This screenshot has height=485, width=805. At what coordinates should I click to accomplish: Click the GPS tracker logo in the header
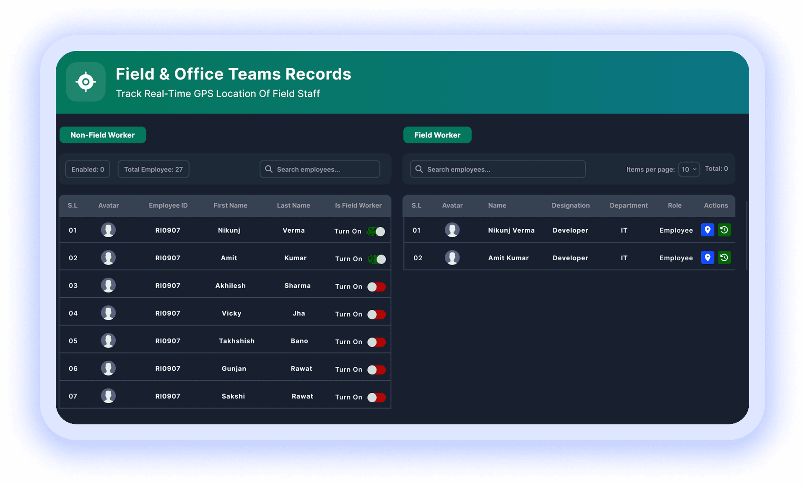click(x=86, y=82)
